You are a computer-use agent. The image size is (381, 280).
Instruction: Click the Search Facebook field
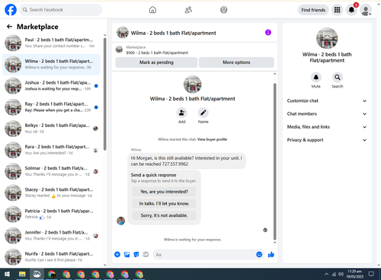[x=61, y=10]
